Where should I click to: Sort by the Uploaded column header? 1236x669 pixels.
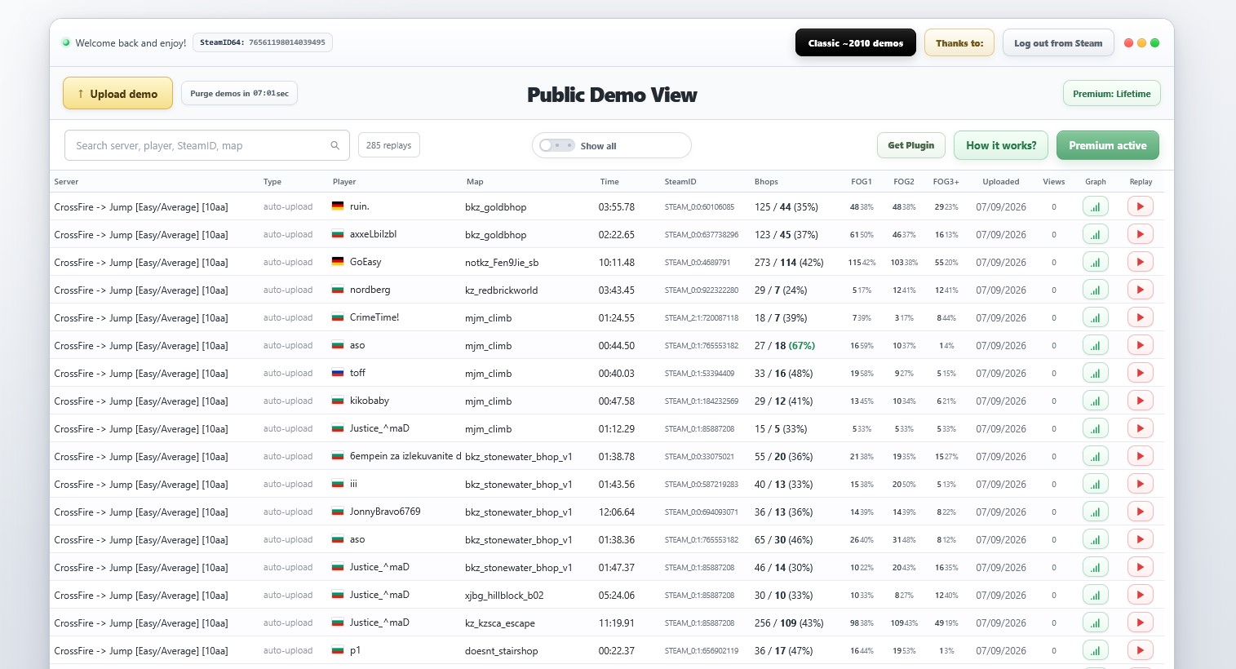click(1001, 181)
